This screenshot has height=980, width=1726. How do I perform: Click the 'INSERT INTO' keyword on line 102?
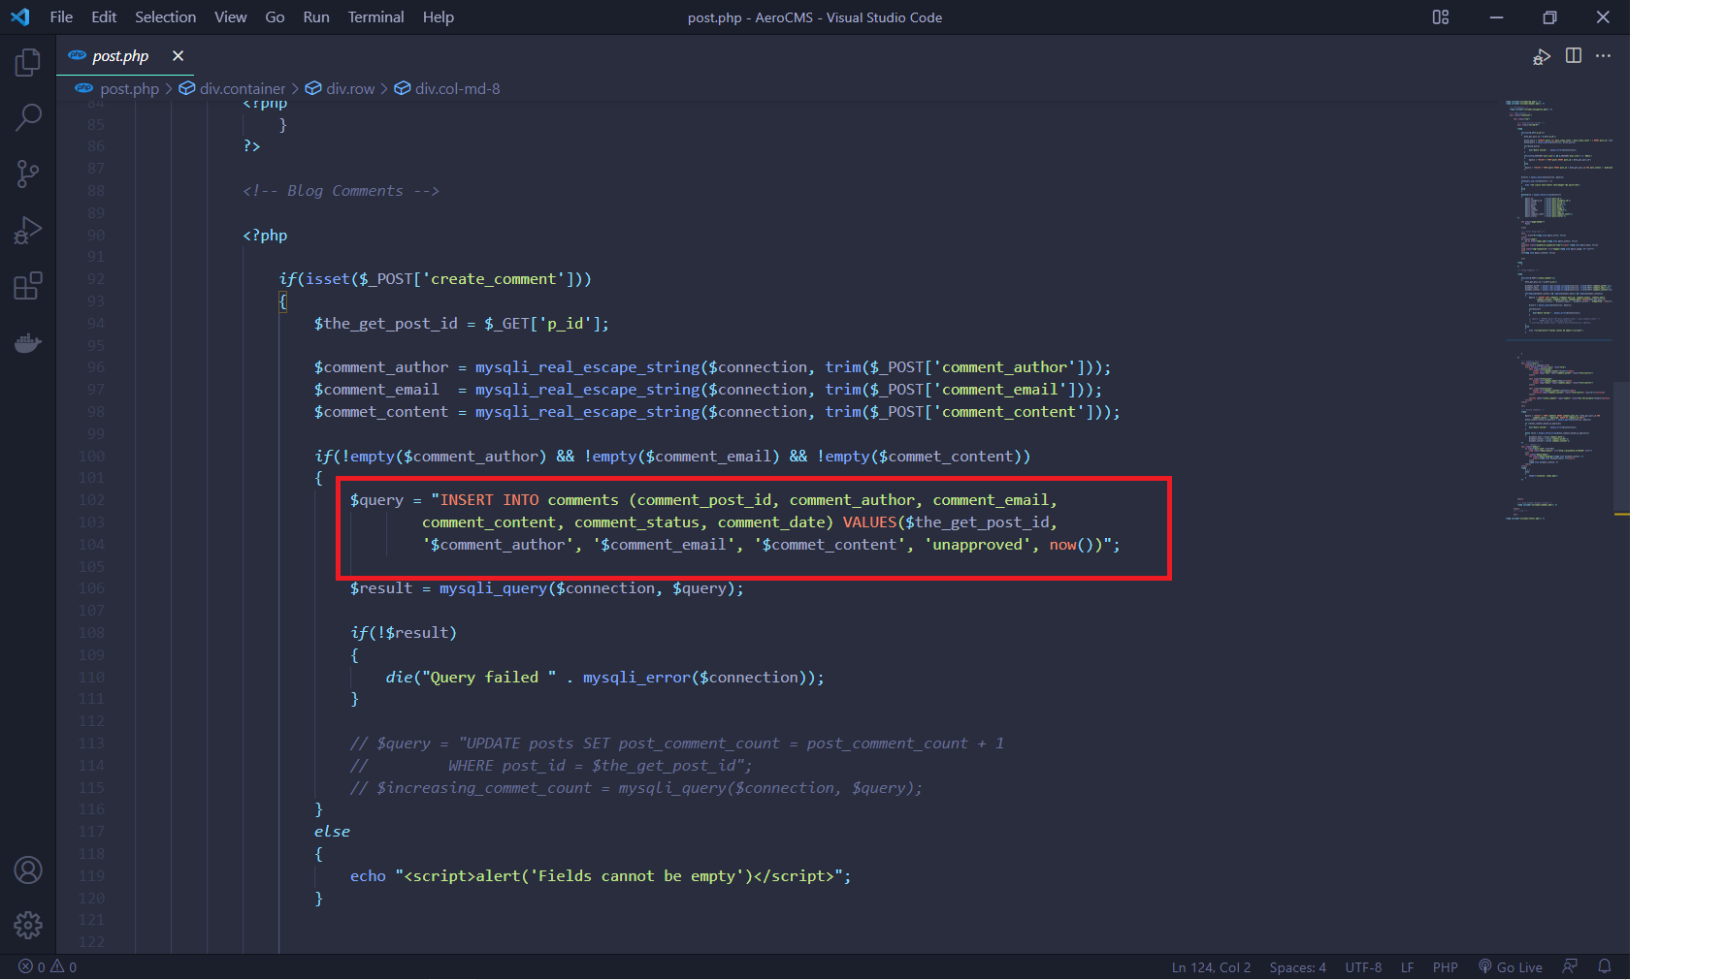pyautogui.click(x=489, y=500)
